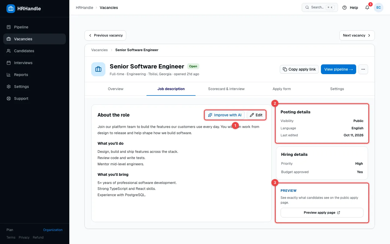This screenshot has width=390, height=244.
Task: Select the Job description tab
Action: tap(171, 89)
